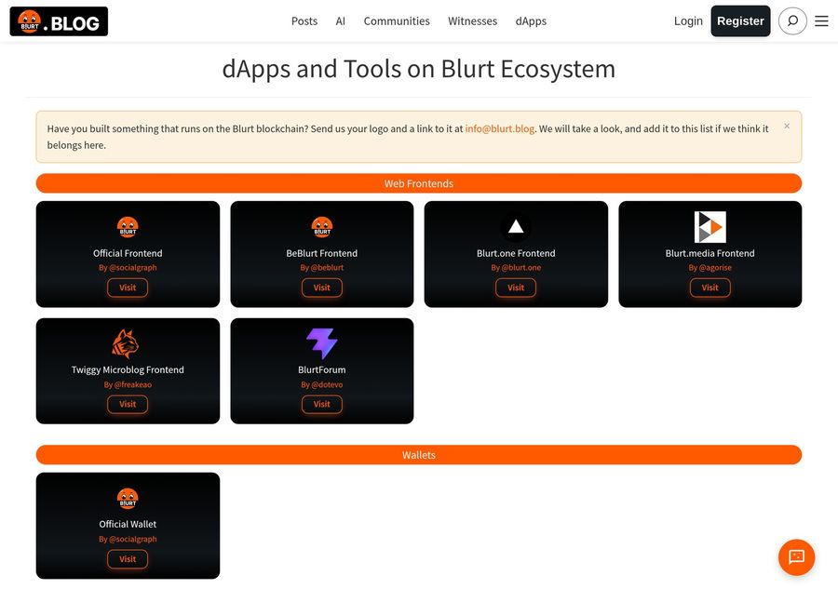Click the Blurt.media play-arrow logo

pos(710,227)
